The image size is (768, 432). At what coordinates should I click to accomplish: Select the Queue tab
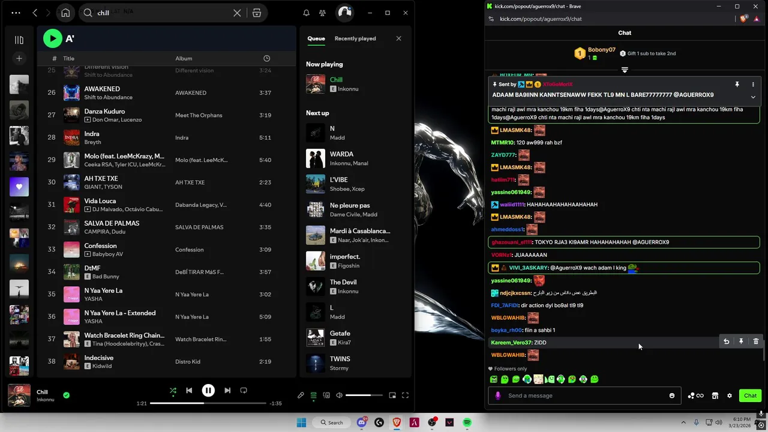click(316, 38)
